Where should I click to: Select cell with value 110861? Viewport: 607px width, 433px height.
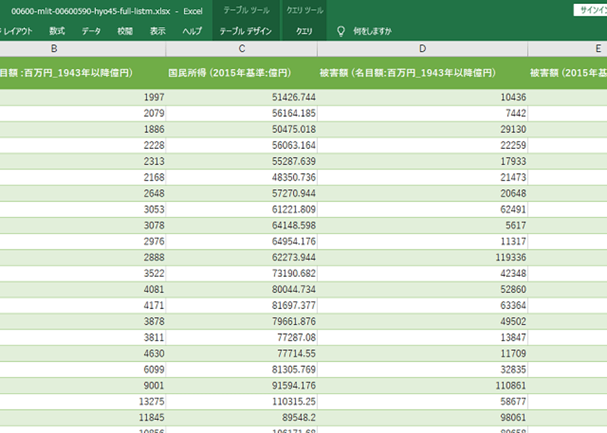coord(422,386)
